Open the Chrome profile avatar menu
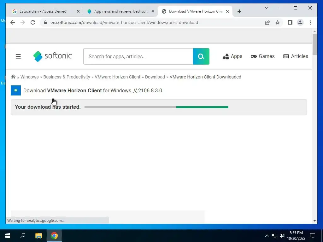 (300, 22)
